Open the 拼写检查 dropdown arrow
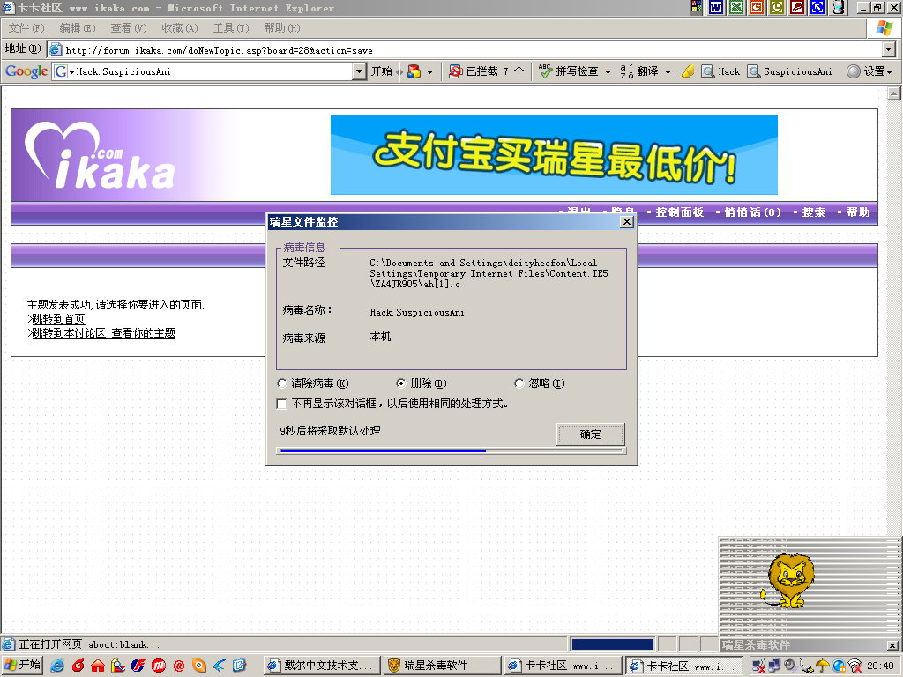 (x=608, y=72)
